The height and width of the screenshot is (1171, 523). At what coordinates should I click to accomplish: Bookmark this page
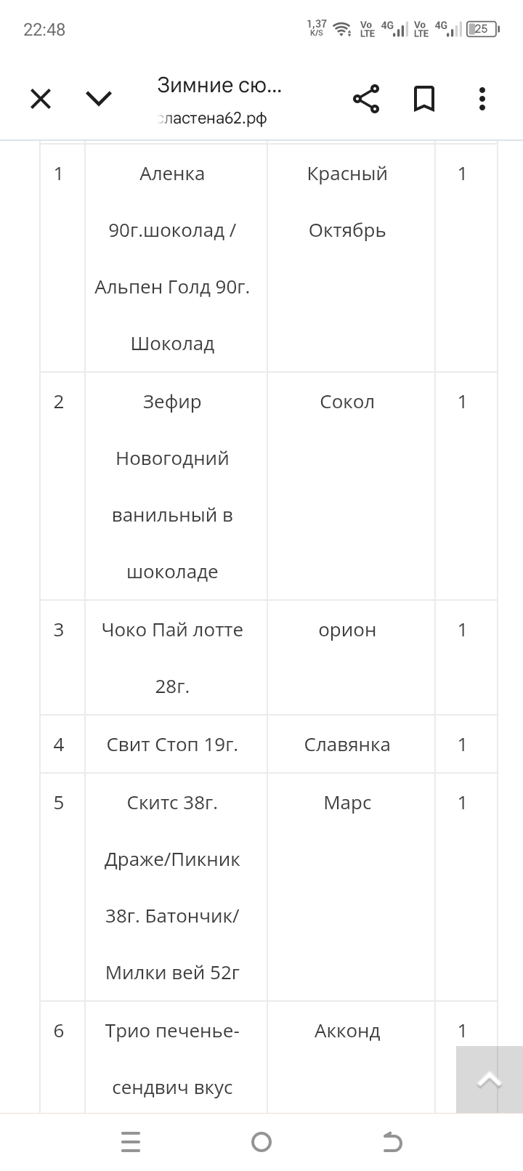[x=424, y=99]
